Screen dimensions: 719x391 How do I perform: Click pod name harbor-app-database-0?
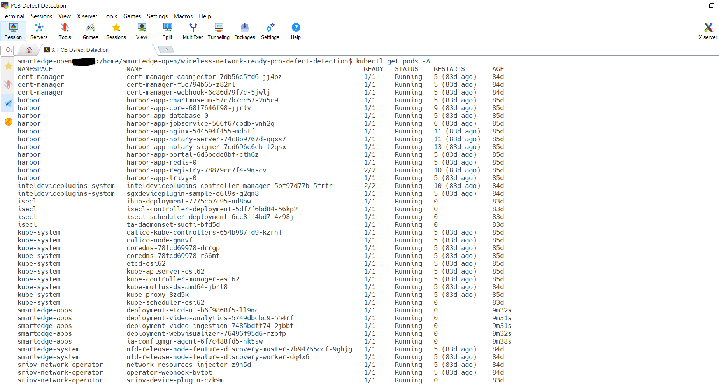pos(167,116)
